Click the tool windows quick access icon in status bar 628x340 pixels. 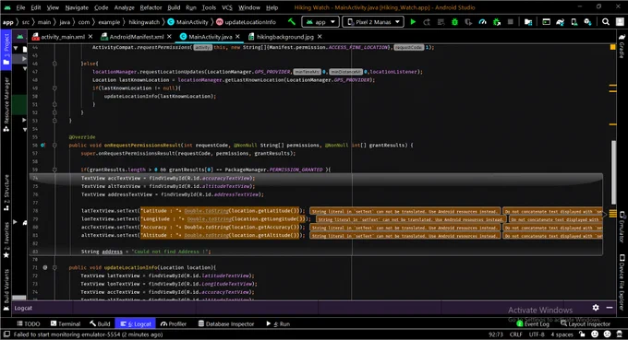point(6,334)
